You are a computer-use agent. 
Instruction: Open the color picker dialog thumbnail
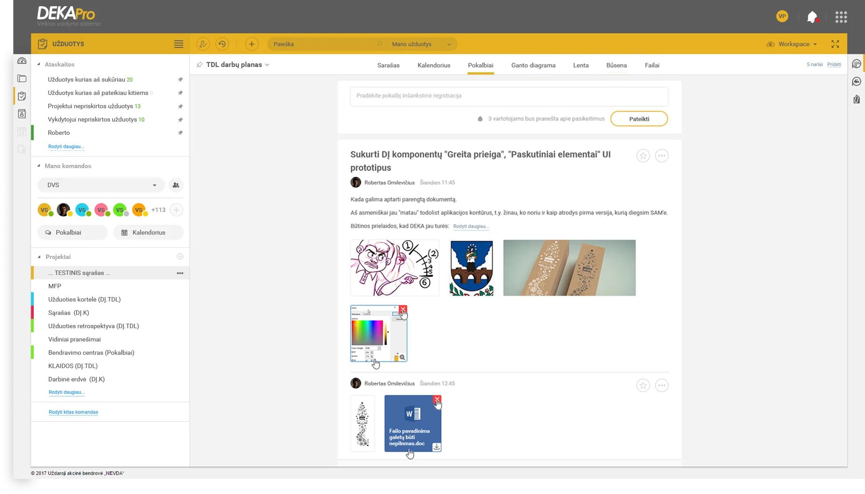click(x=379, y=333)
